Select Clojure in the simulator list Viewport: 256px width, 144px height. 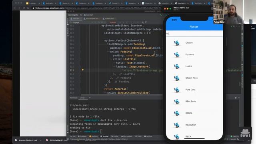(189, 43)
